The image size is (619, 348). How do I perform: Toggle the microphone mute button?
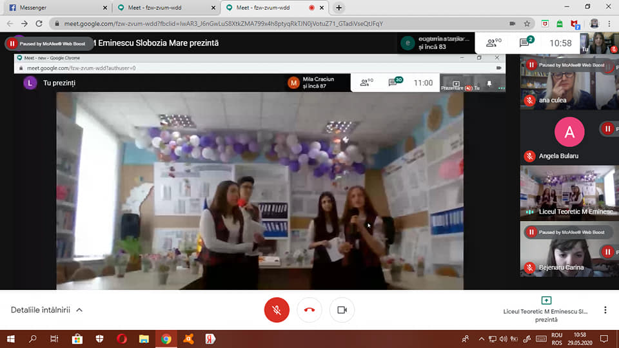(x=277, y=310)
